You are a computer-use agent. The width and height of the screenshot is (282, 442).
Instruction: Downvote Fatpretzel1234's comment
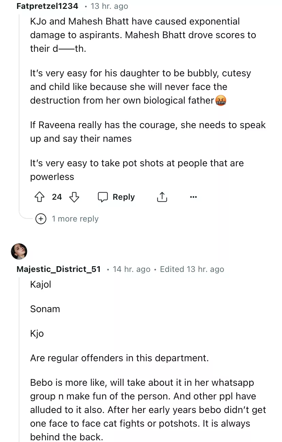[74, 197]
